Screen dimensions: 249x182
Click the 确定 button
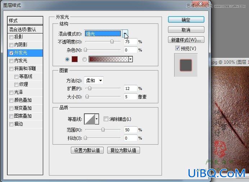click(x=186, y=20)
